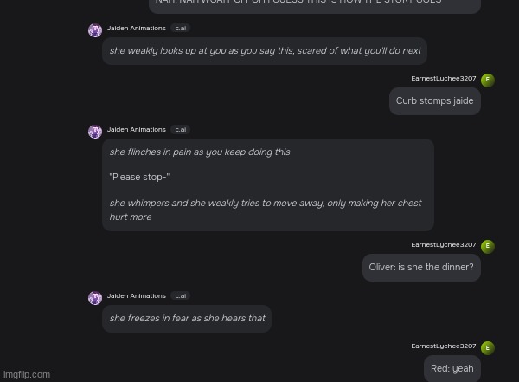Click green E avatar above "Oliver: is she the dinner?"

pyautogui.click(x=487, y=246)
